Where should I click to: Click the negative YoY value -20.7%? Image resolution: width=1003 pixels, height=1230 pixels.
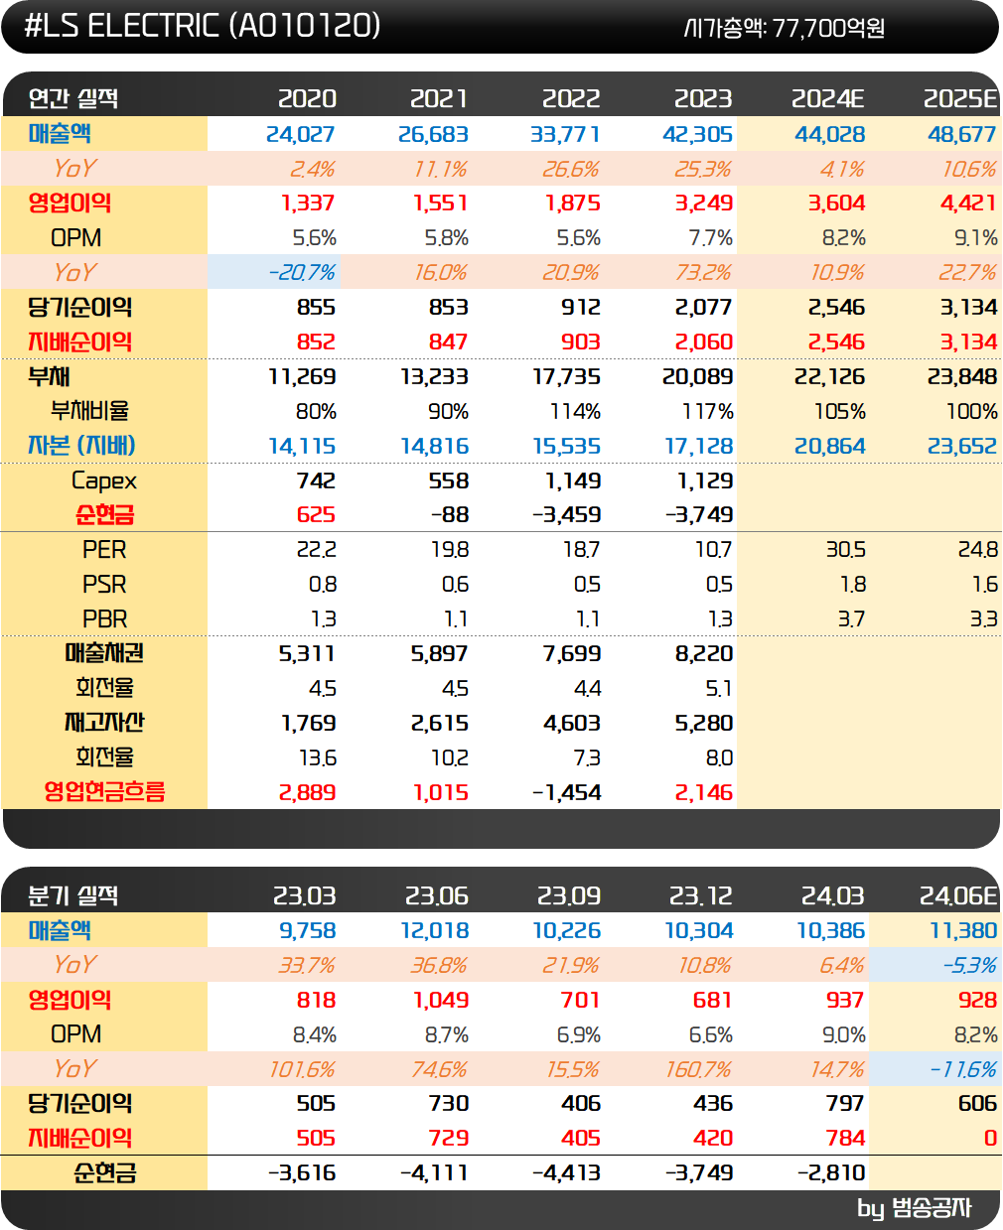coord(302,272)
